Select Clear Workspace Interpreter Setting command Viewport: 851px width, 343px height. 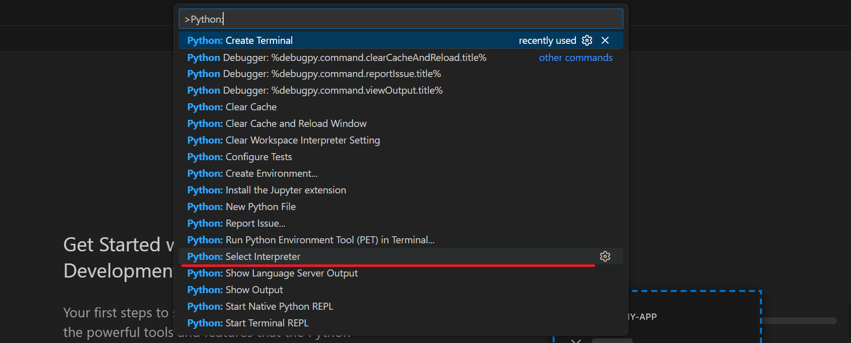pyautogui.click(x=401, y=140)
